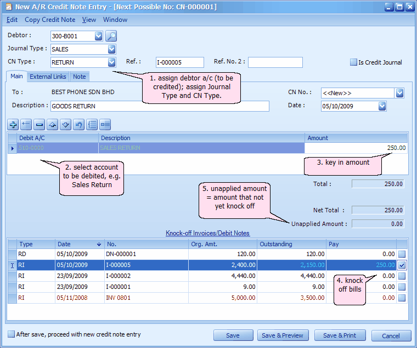Switch to the Note tab
The height and width of the screenshot is (348, 417).
(79, 77)
